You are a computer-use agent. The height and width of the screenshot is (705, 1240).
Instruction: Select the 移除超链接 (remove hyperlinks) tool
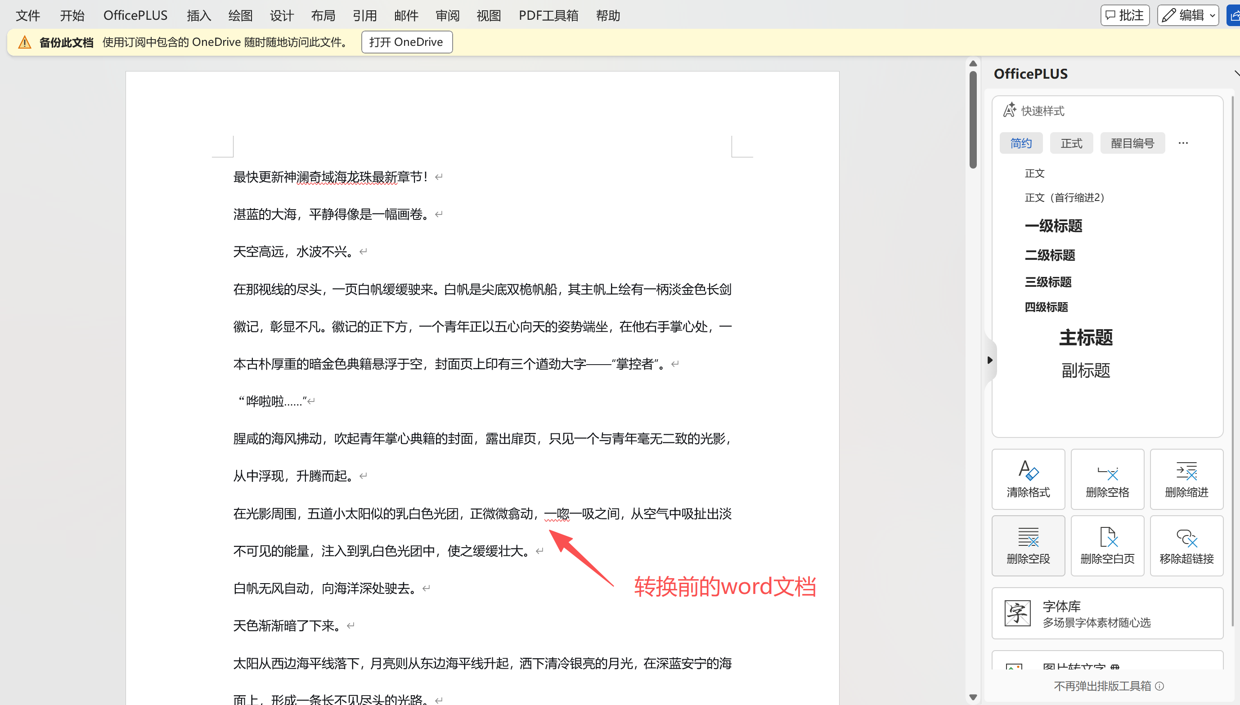(x=1187, y=545)
